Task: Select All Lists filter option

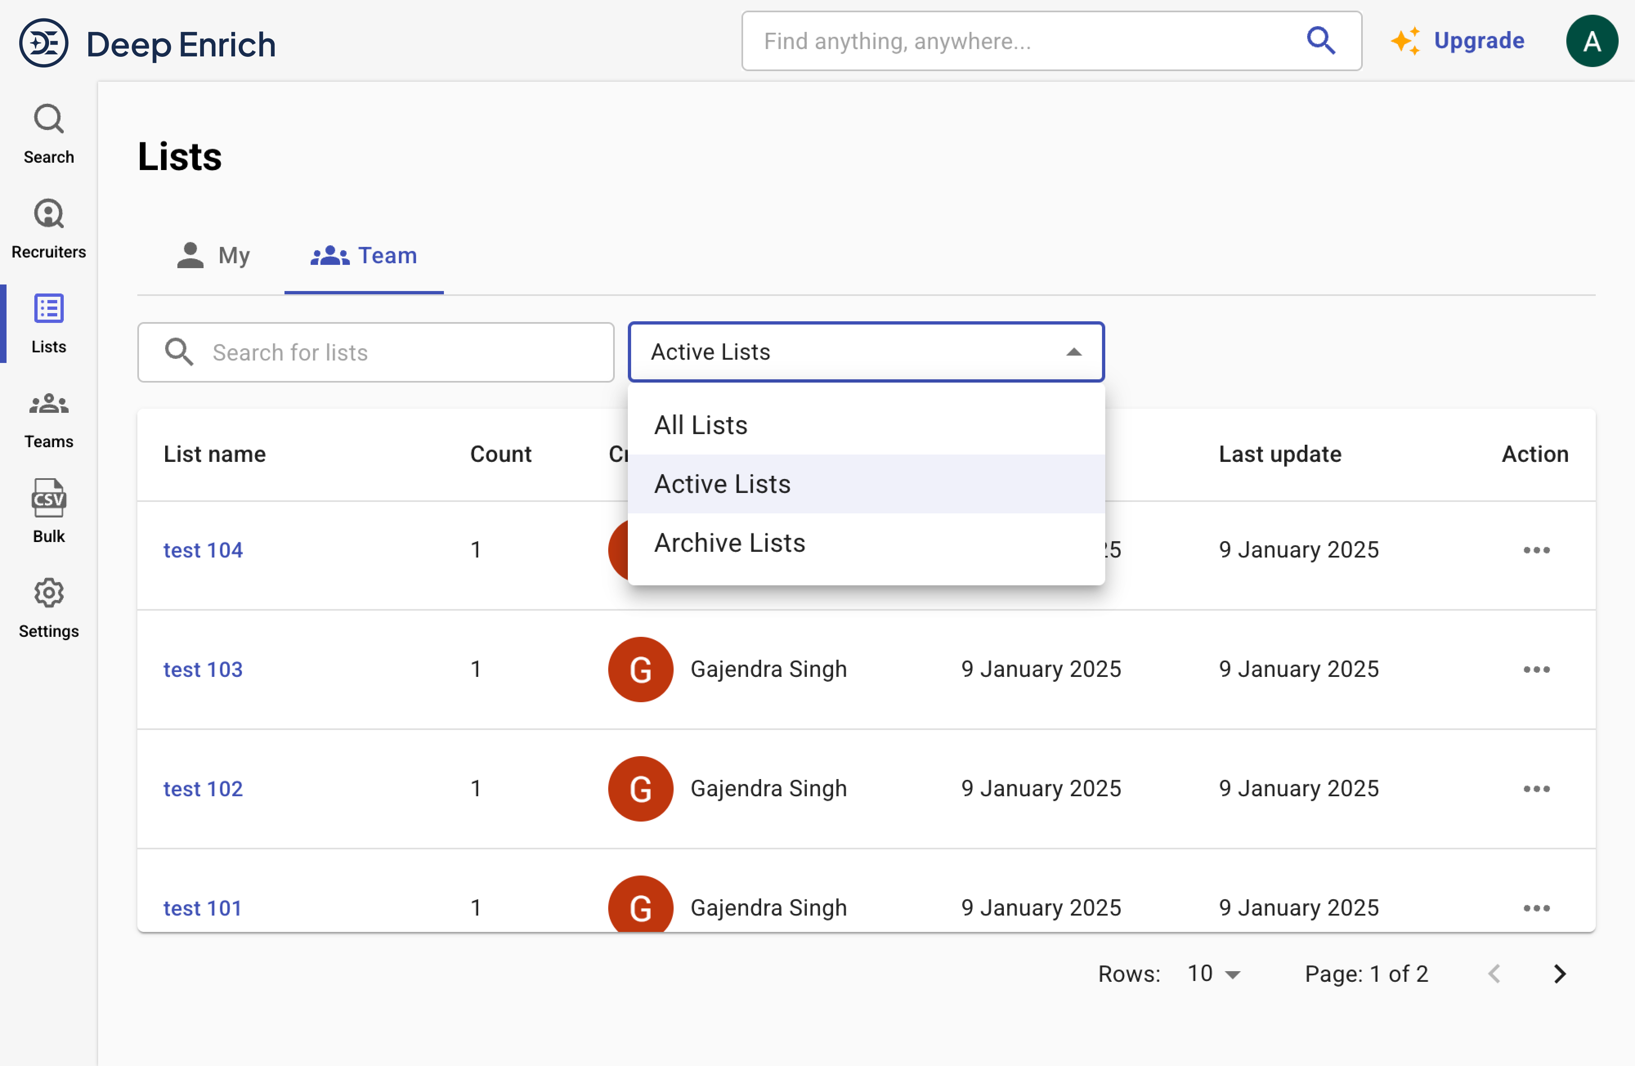Action: point(701,425)
